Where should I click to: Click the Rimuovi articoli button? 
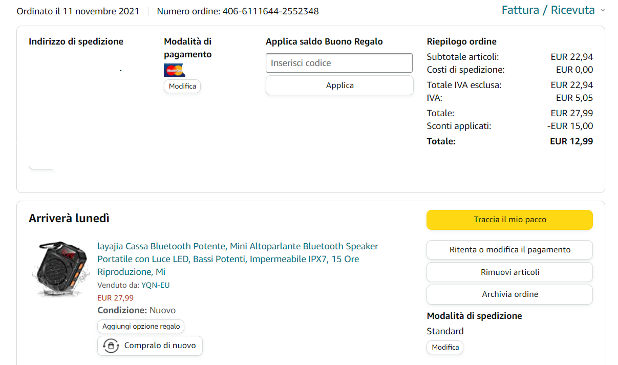coord(509,272)
